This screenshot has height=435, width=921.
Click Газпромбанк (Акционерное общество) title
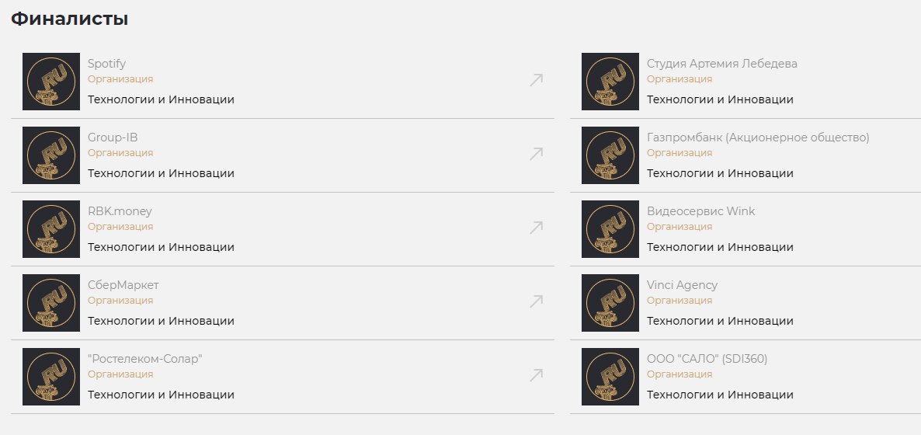coord(758,137)
